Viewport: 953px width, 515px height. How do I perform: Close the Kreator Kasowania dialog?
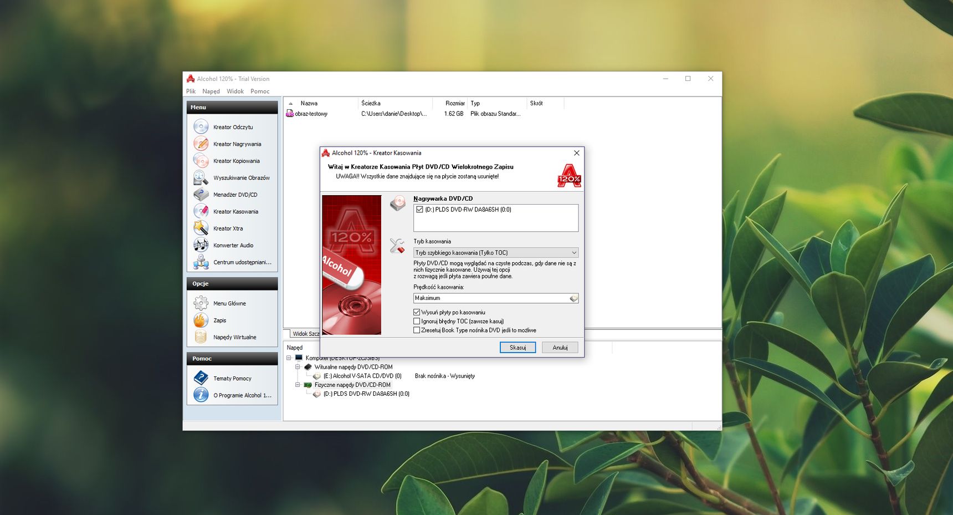[x=576, y=153]
